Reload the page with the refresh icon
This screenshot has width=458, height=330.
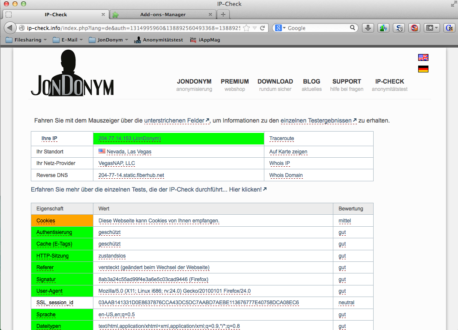coord(262,28)
